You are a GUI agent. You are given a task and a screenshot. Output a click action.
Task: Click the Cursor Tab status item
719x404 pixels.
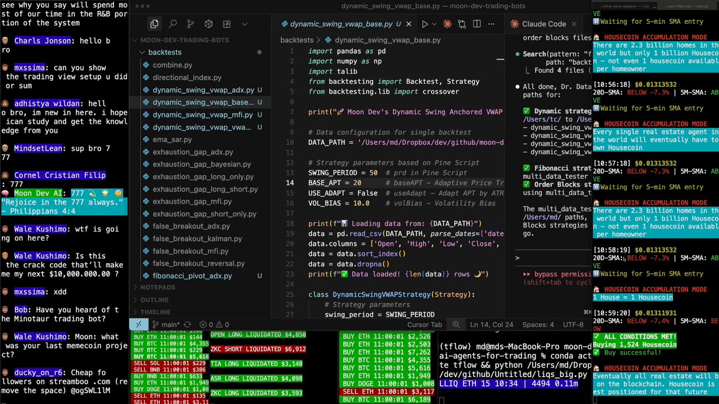point(425,324)
